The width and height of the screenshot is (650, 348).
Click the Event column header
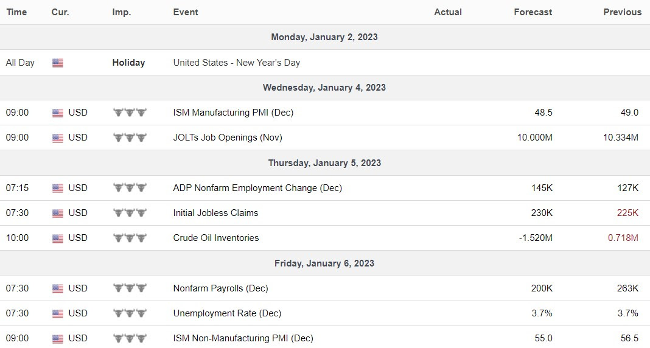(185, 12)
